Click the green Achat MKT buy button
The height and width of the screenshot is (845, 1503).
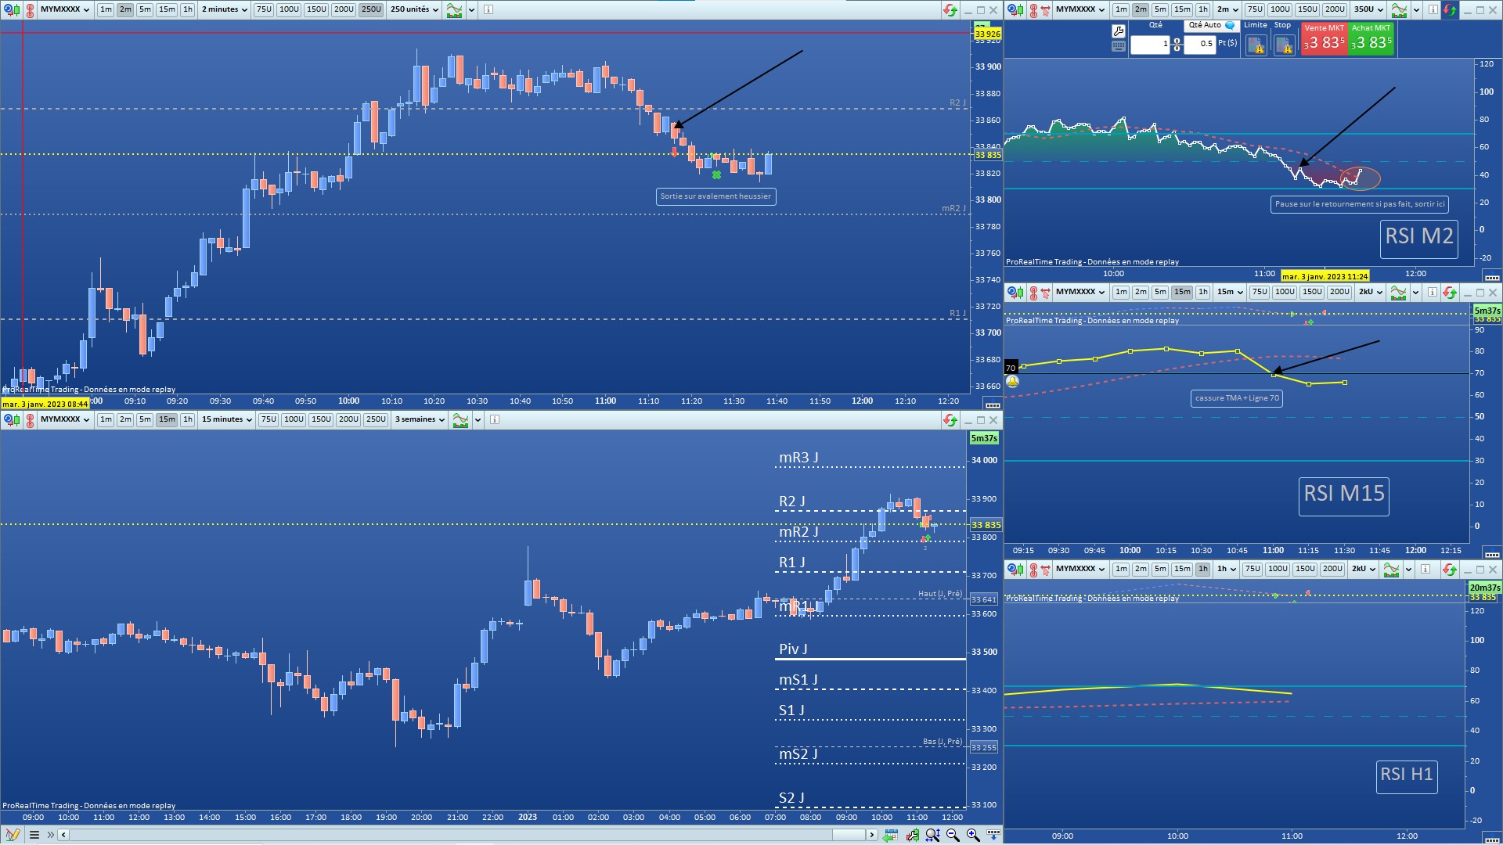(x=1371, y=39)
